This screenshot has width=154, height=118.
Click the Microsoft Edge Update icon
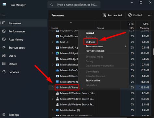pos(57,59)
